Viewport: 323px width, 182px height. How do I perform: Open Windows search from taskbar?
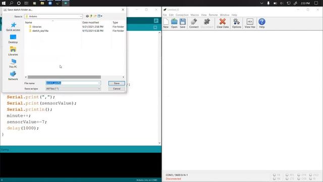pyautogui.click(x=11, y=3)
